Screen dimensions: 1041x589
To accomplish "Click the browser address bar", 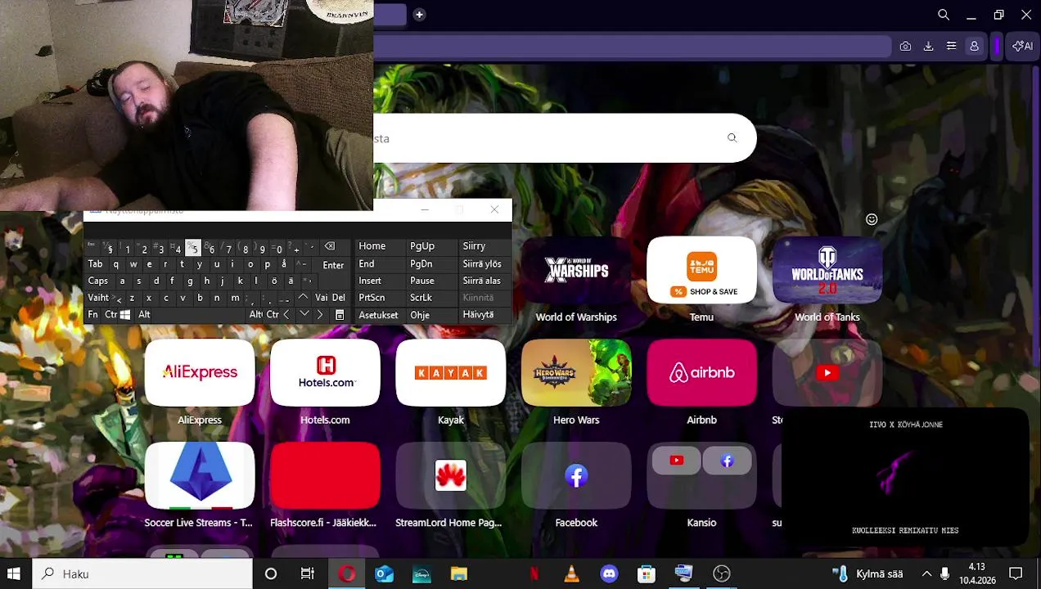I will pos(633,47).
